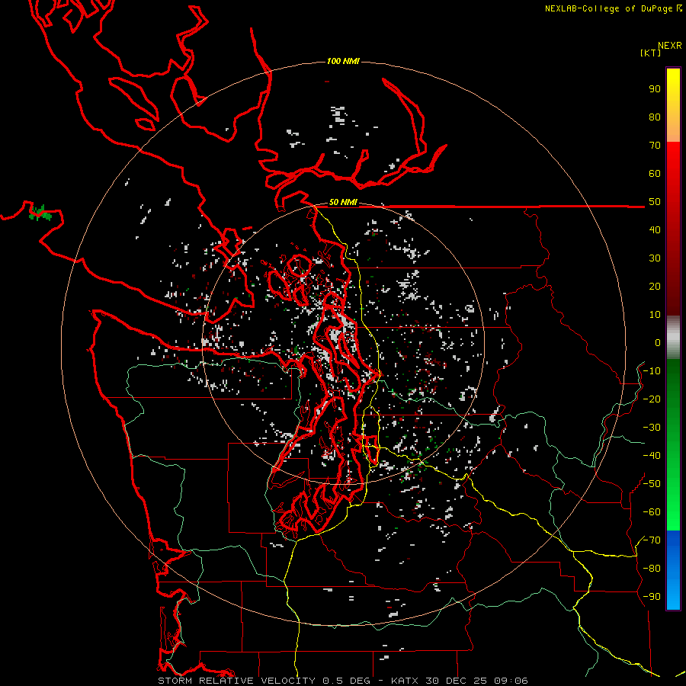686x686 pixels.
Task: Click the 50 NMI range ring label
Action: coord(343,202)
